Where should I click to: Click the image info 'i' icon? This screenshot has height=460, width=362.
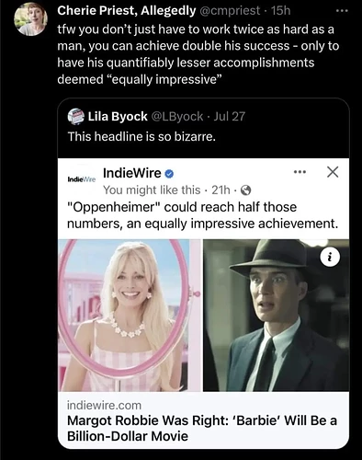click(x=330, y=257)
